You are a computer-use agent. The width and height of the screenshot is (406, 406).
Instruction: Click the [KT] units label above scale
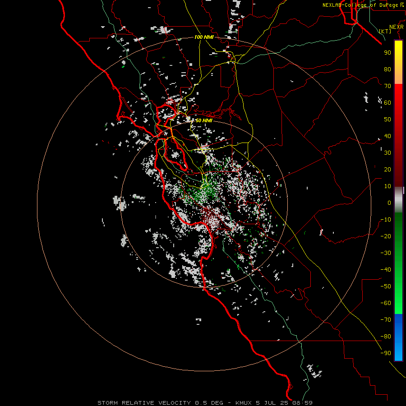[385, 31]
